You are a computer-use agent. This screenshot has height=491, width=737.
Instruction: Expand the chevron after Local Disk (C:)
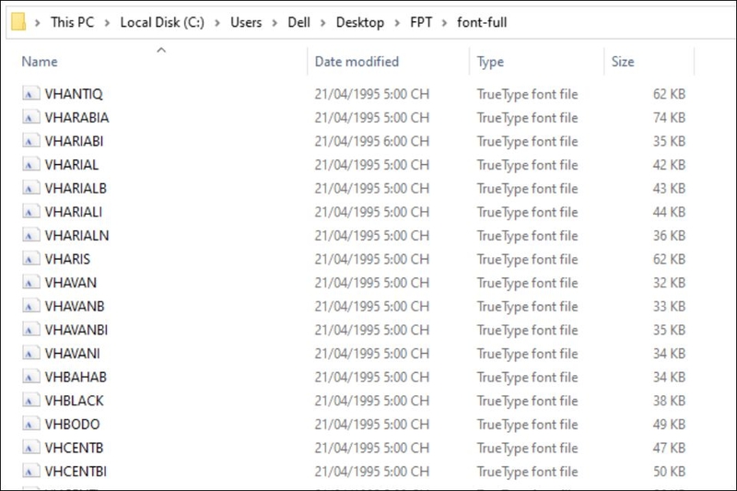[x=217, y=22]
